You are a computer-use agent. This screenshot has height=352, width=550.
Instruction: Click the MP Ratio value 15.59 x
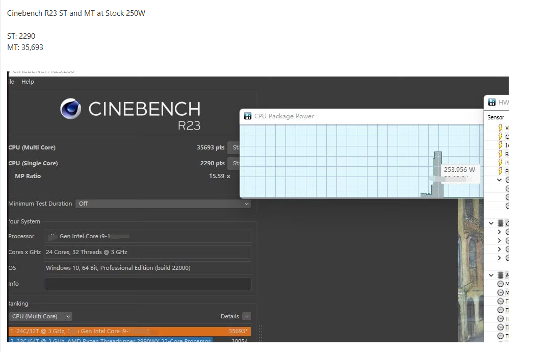pyautogui.click(x=220, y=176)
